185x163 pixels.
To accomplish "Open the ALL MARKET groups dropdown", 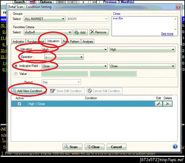I will tap(45, 19).
